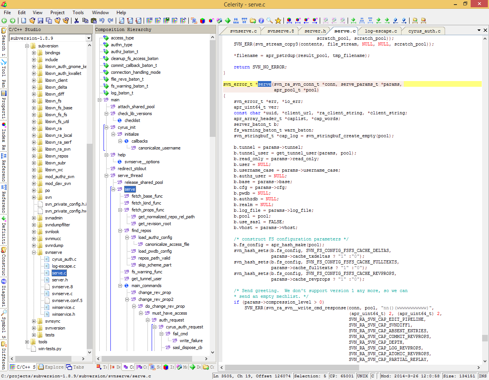Select get_tunnel_user in hierarchy
This screenshot has width=489, height=380.
147,279
